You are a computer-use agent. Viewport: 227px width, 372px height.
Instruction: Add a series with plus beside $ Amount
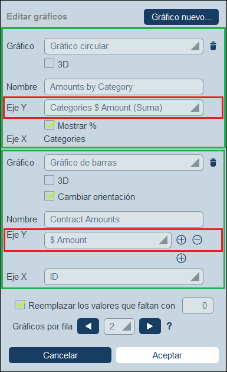click(x=182, y=240)
